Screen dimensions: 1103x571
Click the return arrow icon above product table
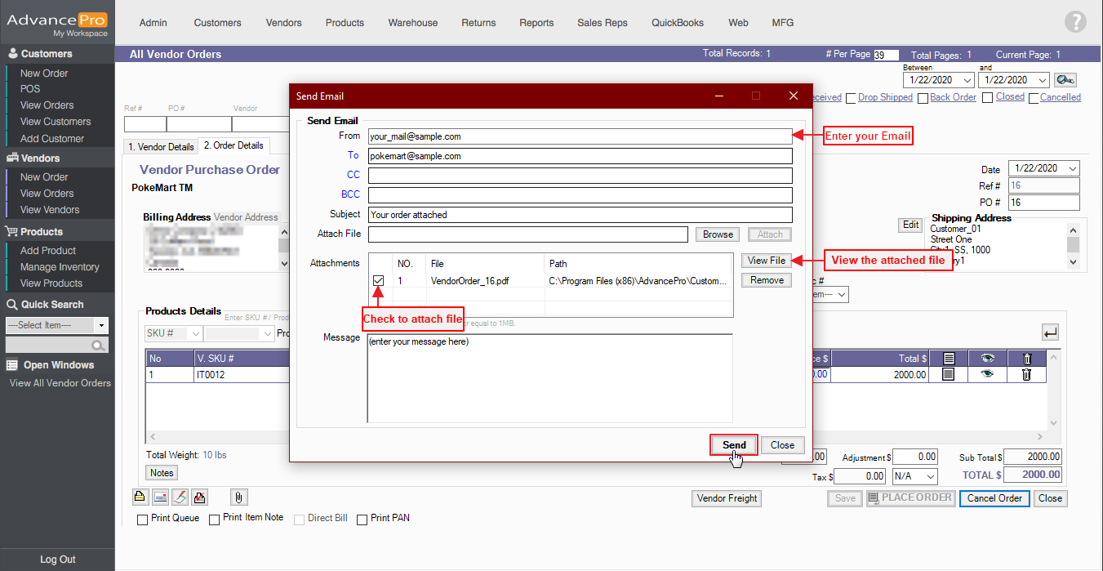[1050, 332]
